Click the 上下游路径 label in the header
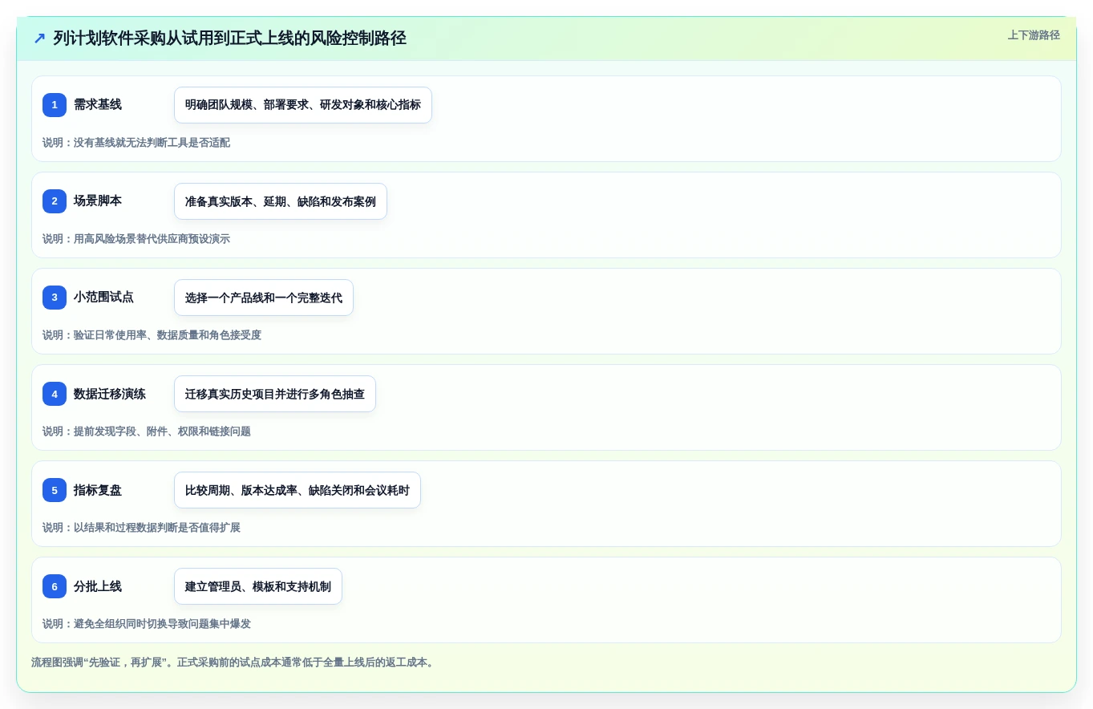The height and width of the screenshot is (709, 1093). pyautogui.click(x=1034, y=35)
